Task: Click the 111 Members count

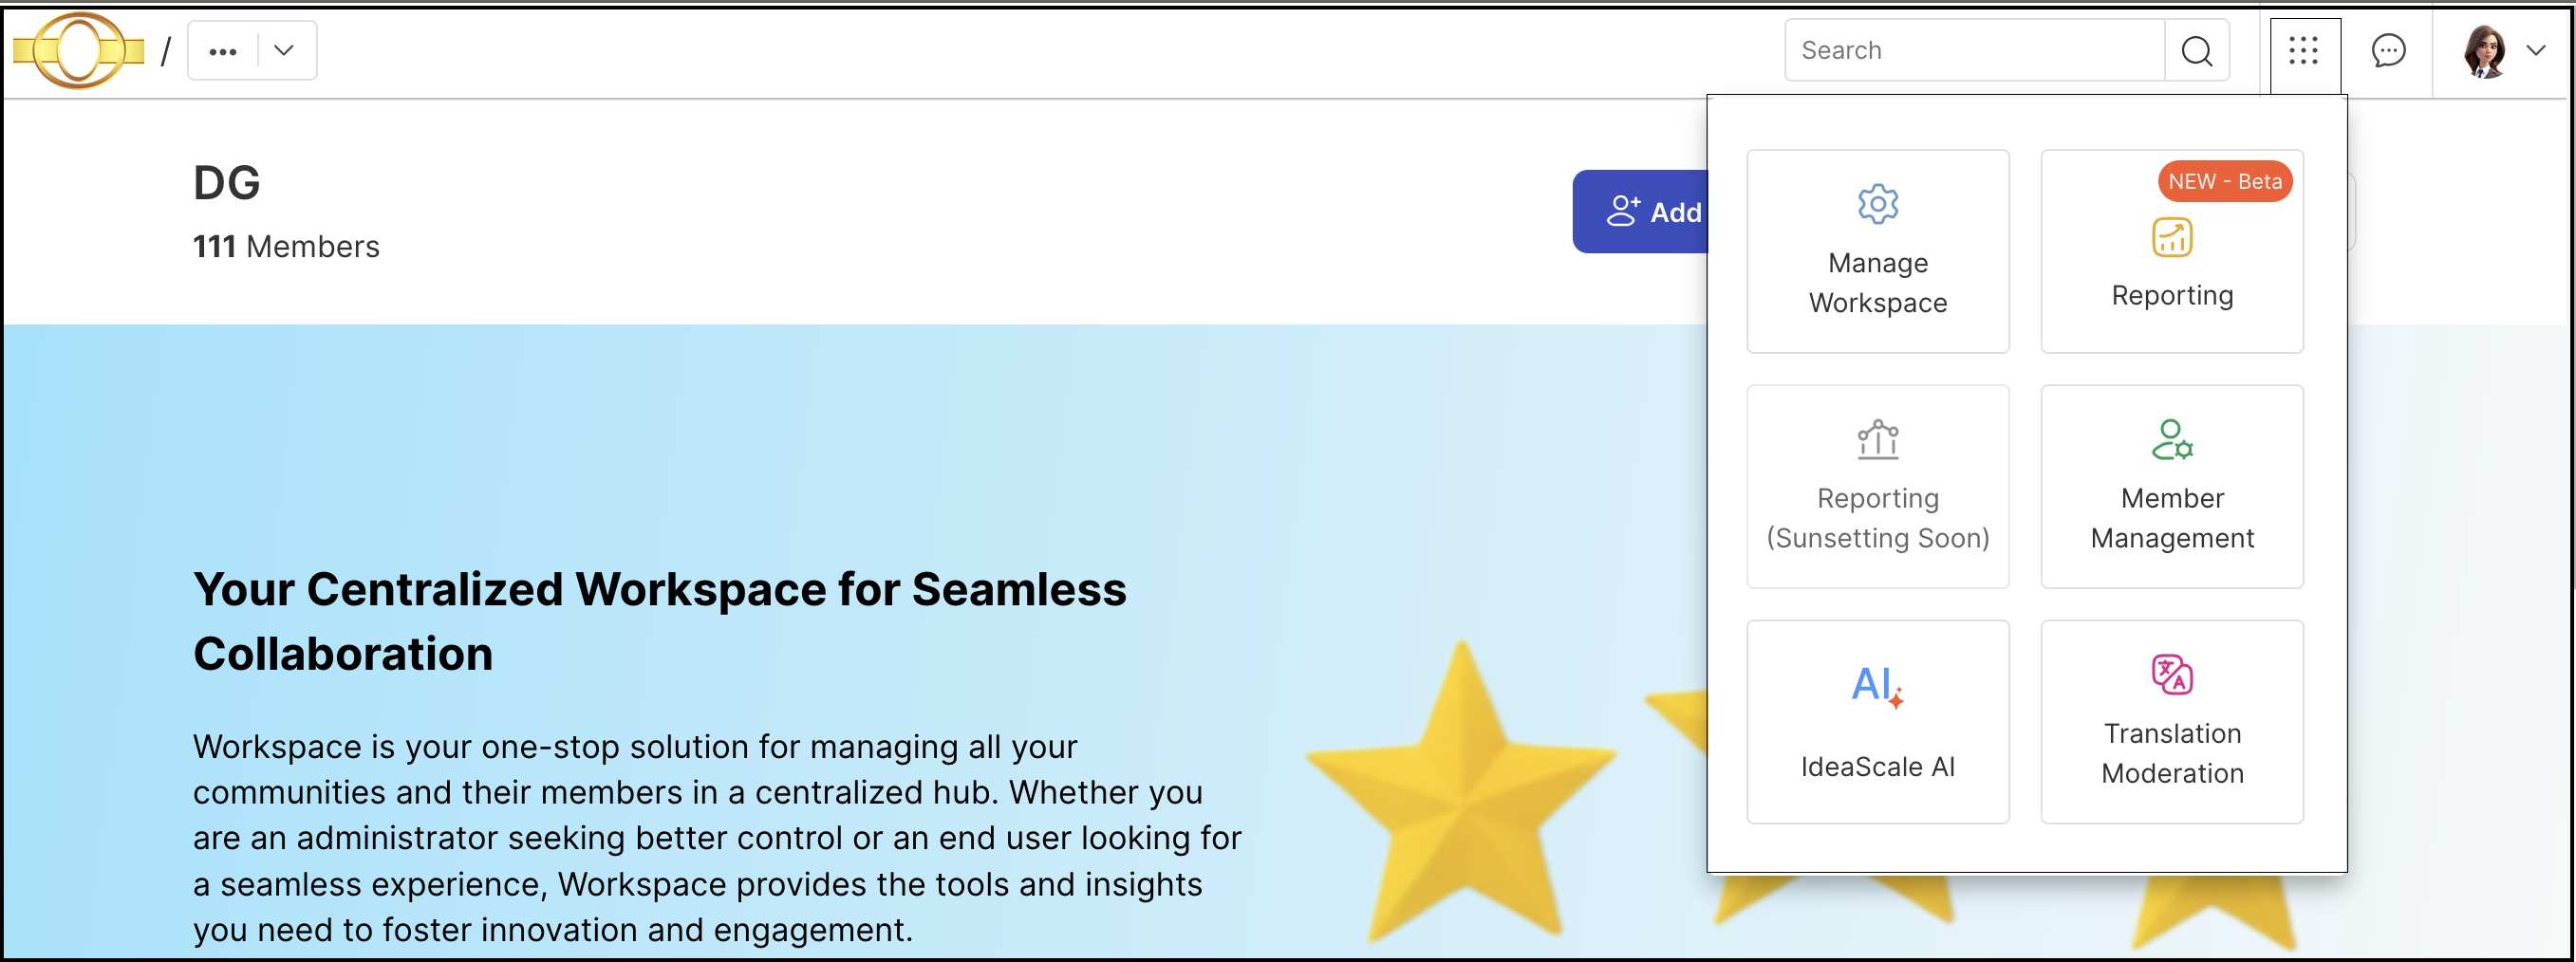Action: (286, 247)
